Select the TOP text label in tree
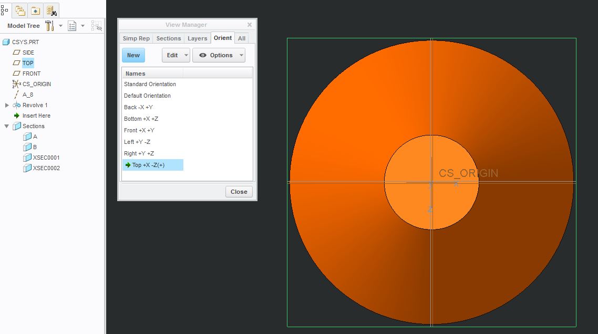Viewport: 598px width, 334px height. coord(28,63)
